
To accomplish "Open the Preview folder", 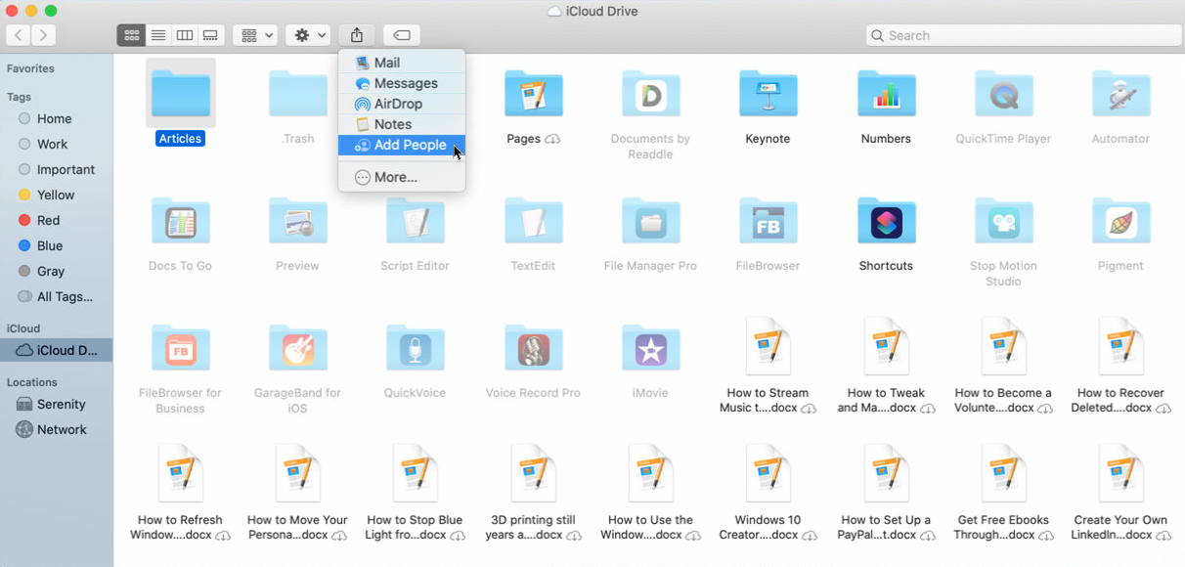I will [x=298, y=221].
